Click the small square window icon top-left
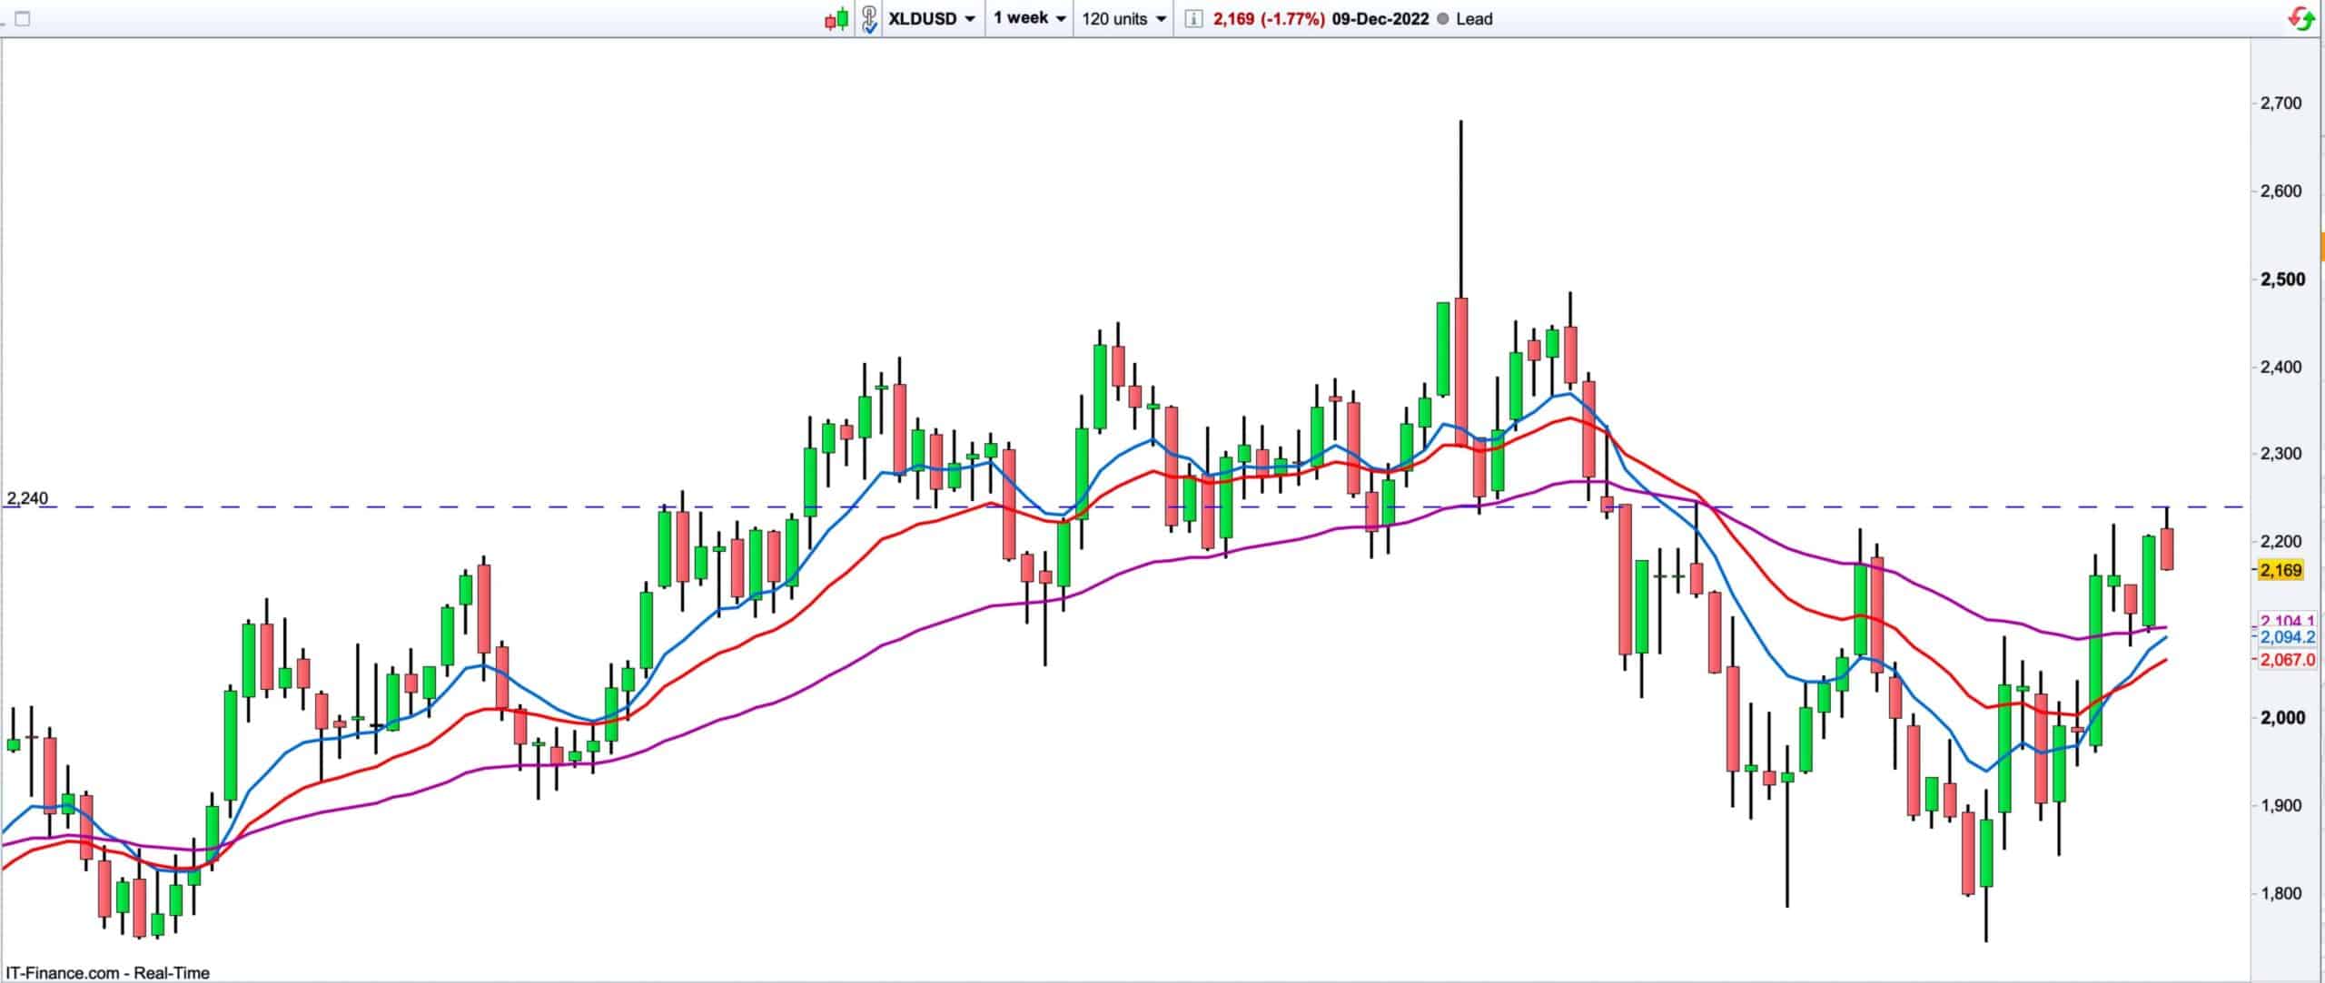2325x983 pixels. pos(23,18)
